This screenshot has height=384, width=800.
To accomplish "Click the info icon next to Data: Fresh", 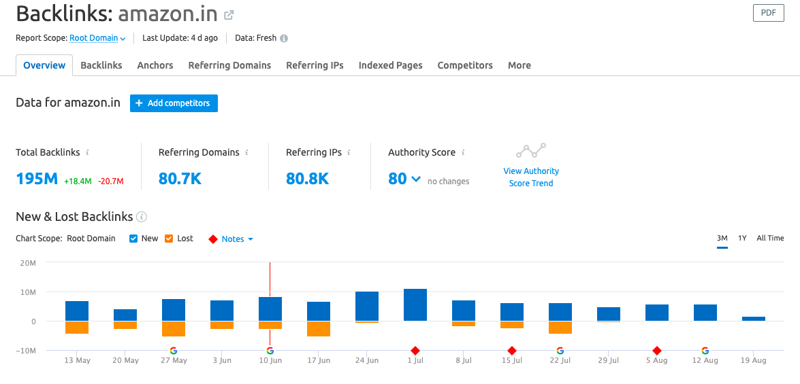I will [284, 38].
